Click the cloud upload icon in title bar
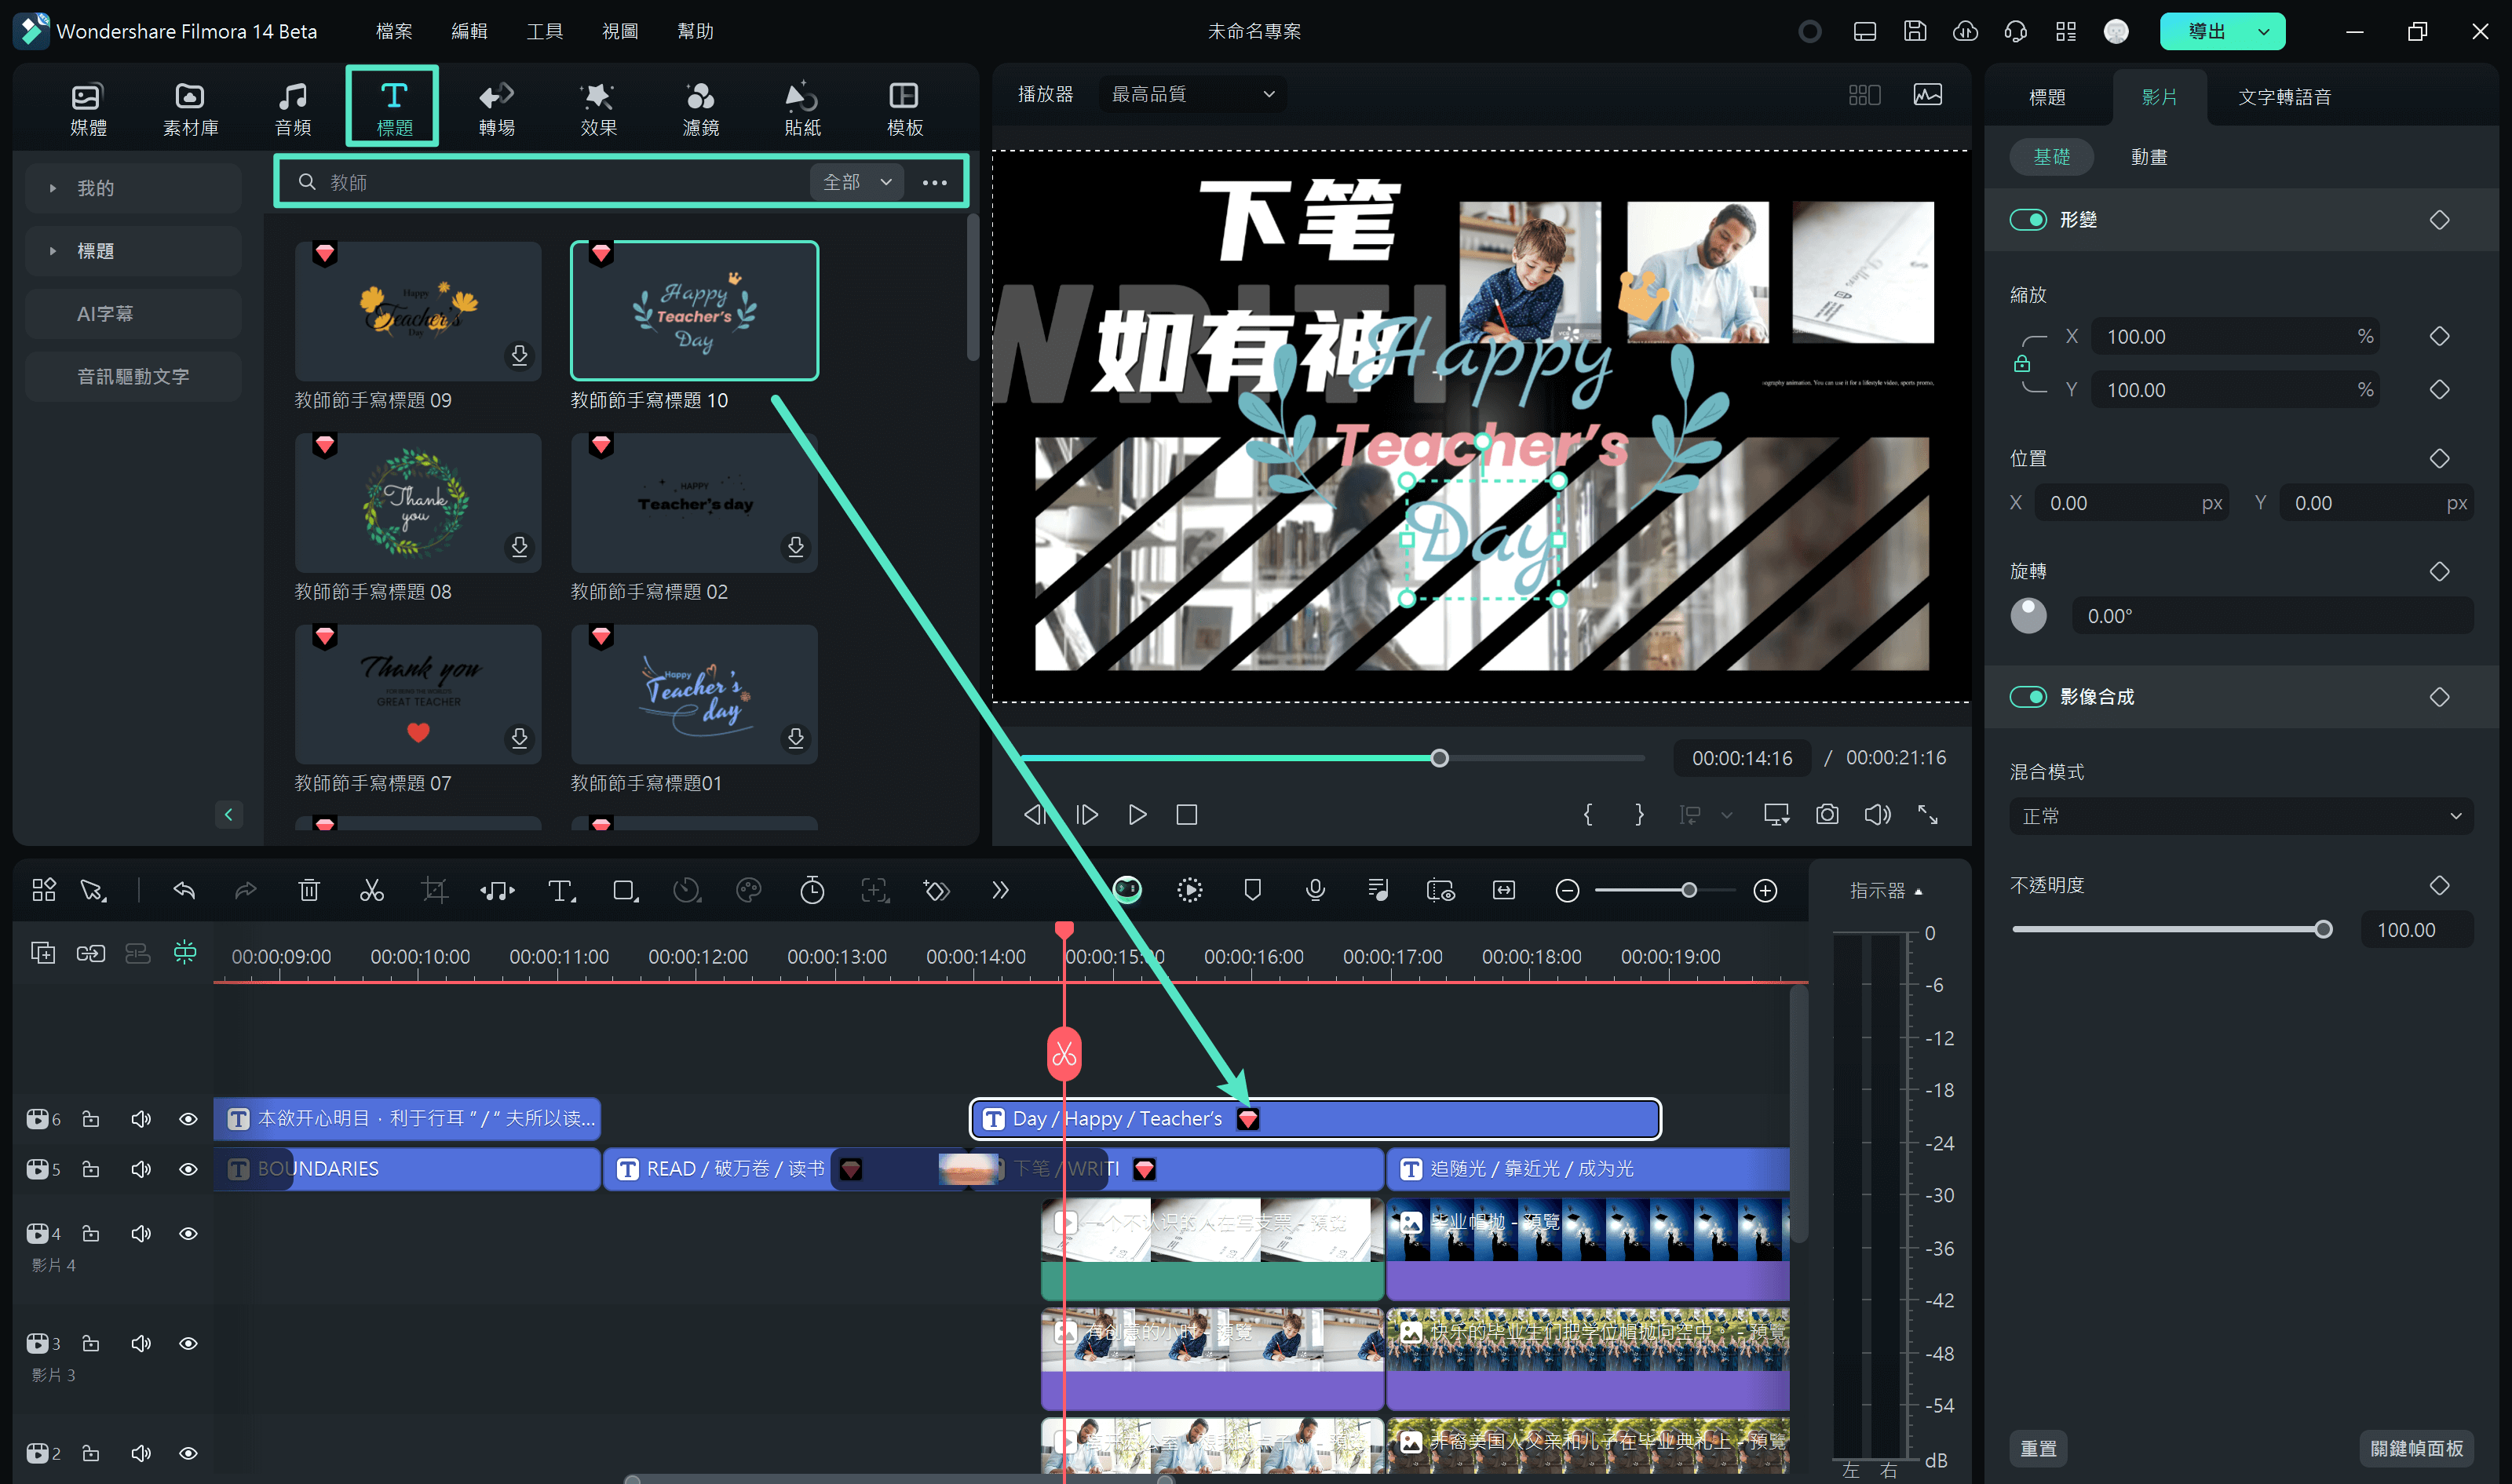This screenshot has height=1484, width=2512. point(1965,31)
